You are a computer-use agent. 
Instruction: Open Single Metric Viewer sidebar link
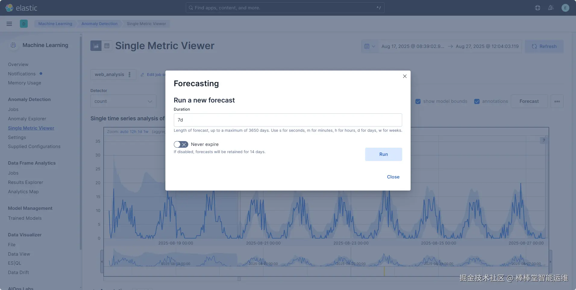click(x=31, y=128)
